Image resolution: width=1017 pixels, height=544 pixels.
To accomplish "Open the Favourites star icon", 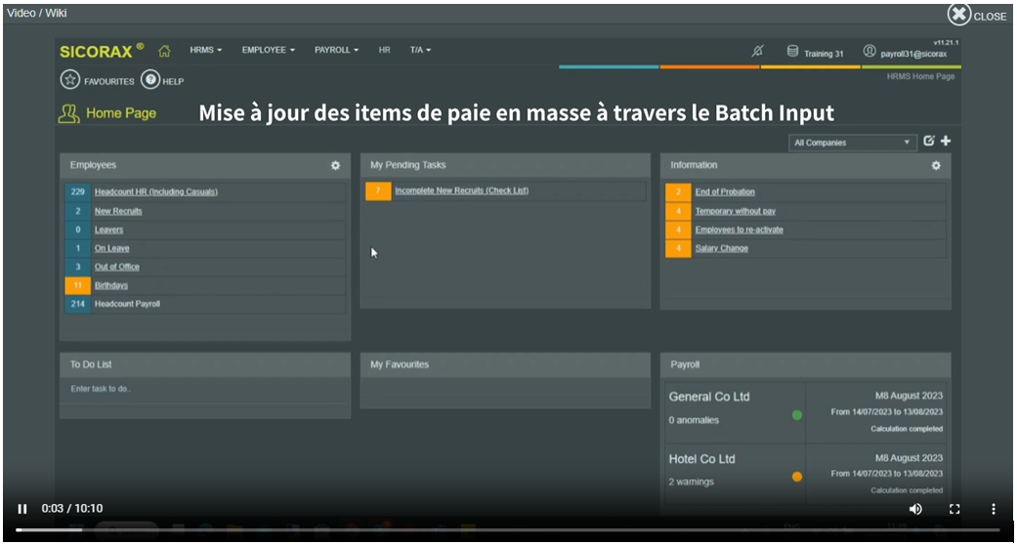I will pyautogui.click(x=70, y=81).
